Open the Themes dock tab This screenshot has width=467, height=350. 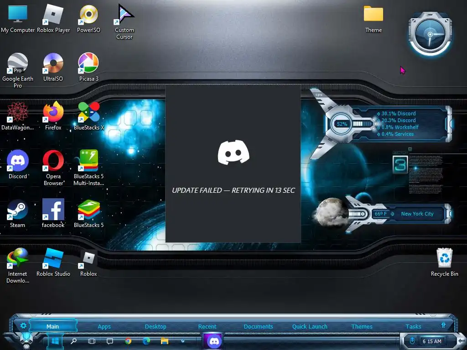point(362,326)
